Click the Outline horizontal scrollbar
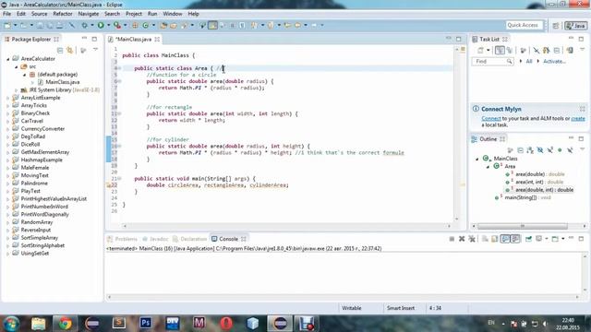This screenshot has height=332, width=591. pyautogui.click(x=523, y=226)
